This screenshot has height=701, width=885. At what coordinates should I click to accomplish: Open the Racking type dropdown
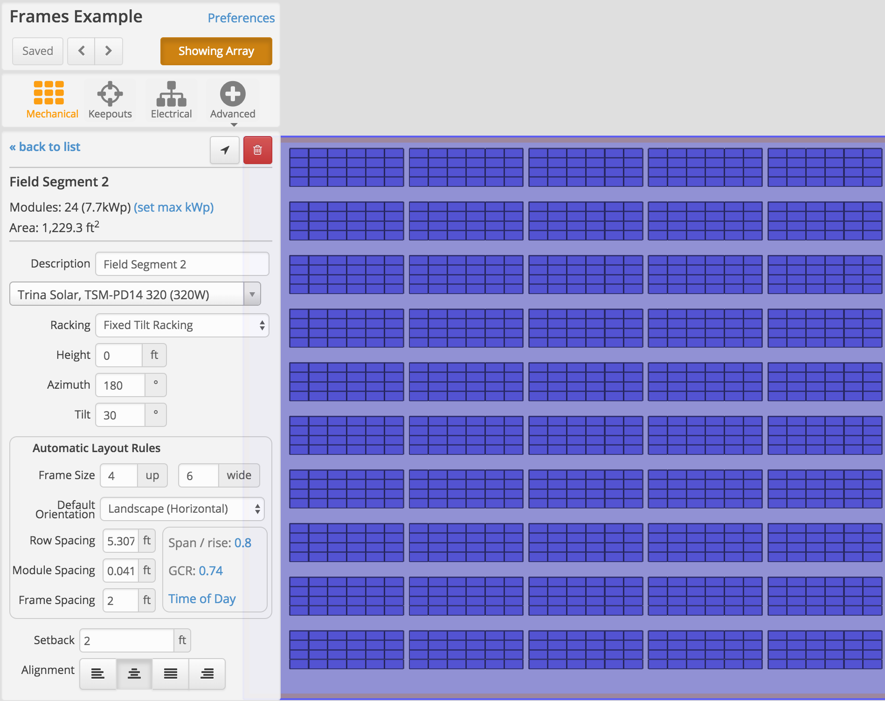(x=182, y=325)
